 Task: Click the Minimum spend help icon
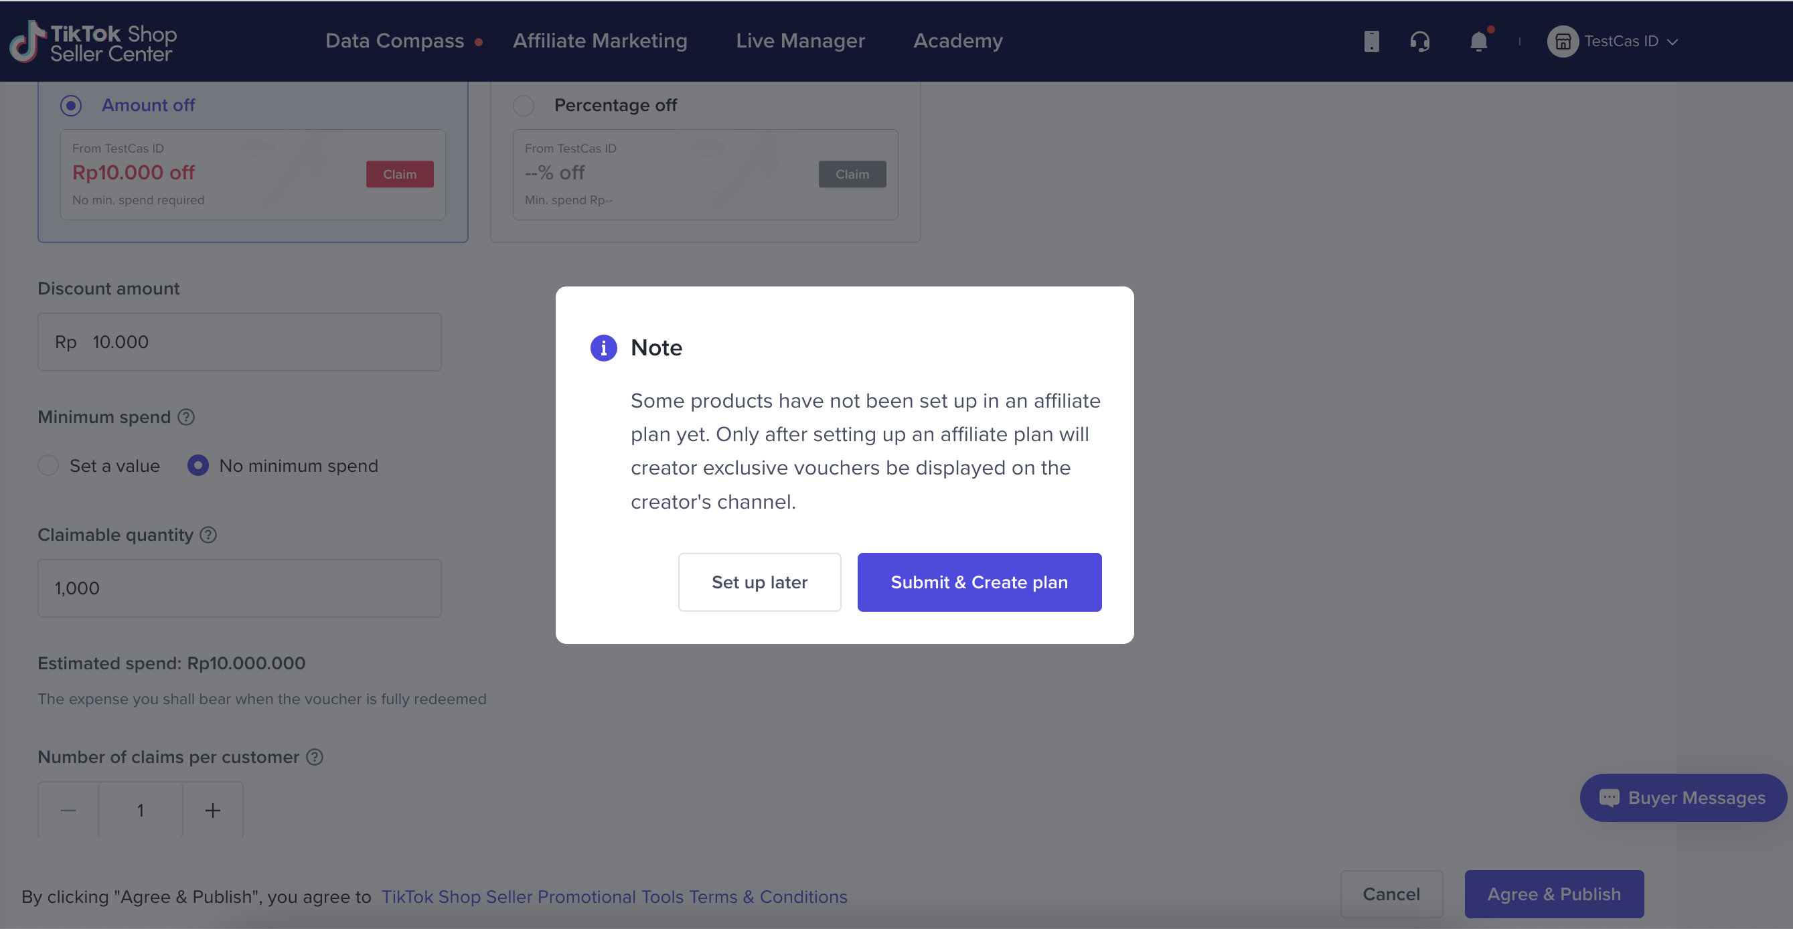point(186,417)
